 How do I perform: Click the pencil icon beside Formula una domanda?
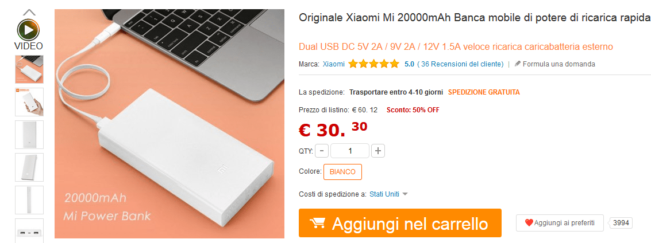517,64
